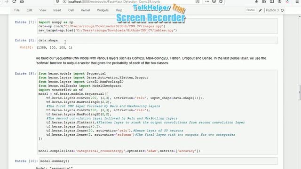Open the Insert menu

[57, 10]
